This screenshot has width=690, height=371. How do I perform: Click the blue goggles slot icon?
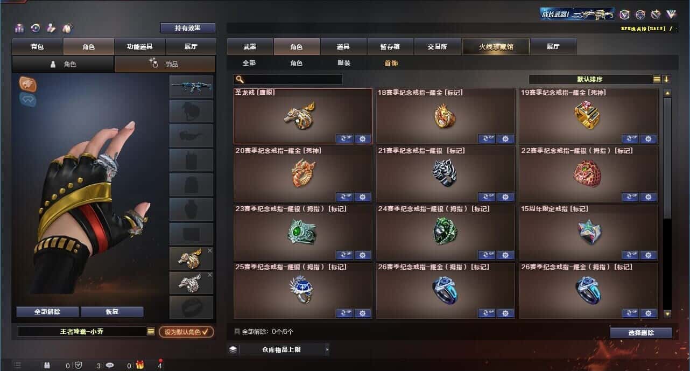27,99
